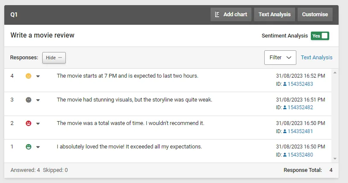Open respondent ID 154352480 link
The image size is (348, 183).
coord(300,155)
